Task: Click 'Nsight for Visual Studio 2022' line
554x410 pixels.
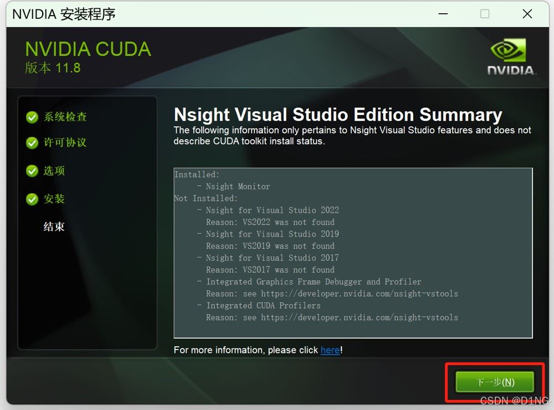Action: (x=273, y=211)
